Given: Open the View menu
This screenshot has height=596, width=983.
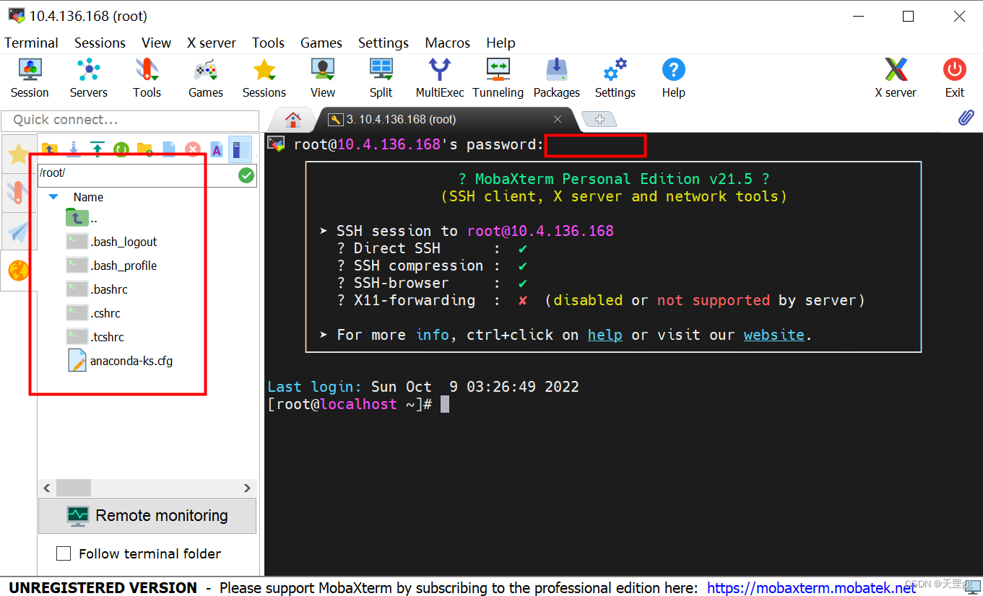Looking at the screenshot, I should point(156,43).
